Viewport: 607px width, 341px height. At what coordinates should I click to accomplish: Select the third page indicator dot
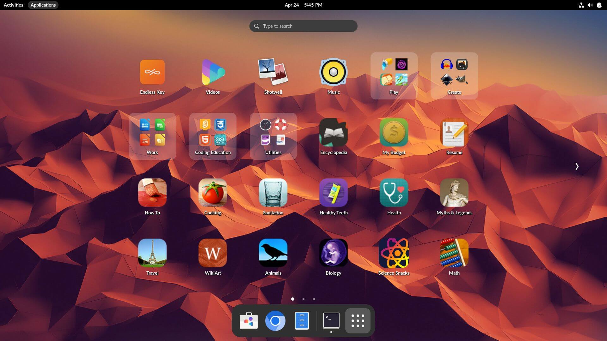(x=314, y=299)
